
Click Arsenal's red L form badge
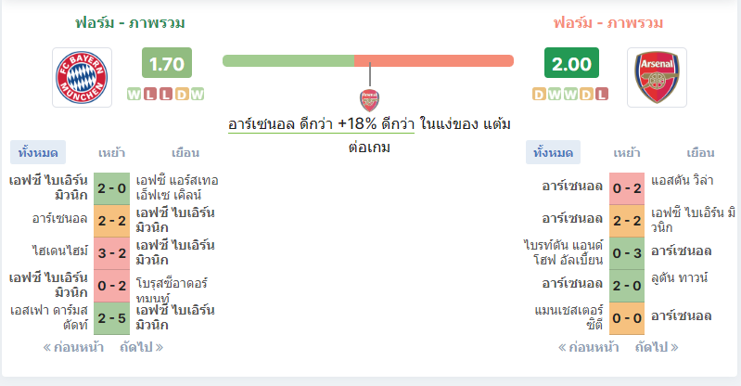[602, 94]
